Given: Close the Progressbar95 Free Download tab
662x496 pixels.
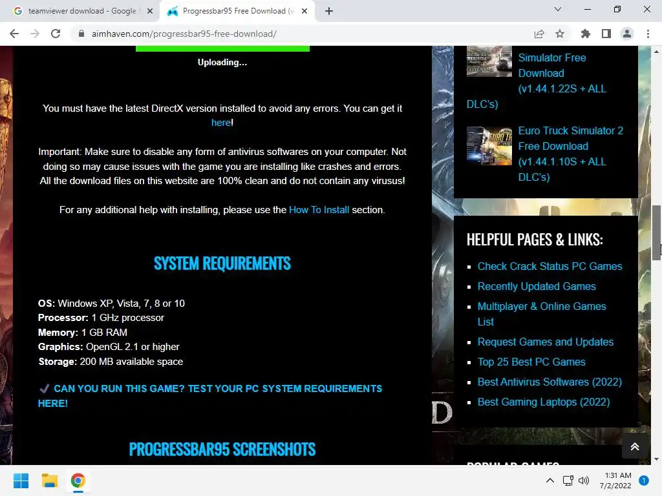Looking at the screenshot, I should pyautogui.click(x=304, y=11).
